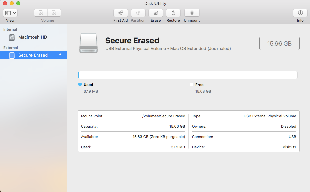Click the 37.9 MB legend value under Used

click(91, 91)
